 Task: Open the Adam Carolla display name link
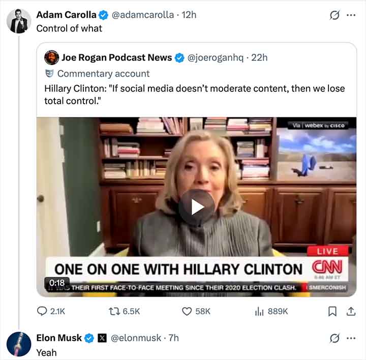click(66, 15)
